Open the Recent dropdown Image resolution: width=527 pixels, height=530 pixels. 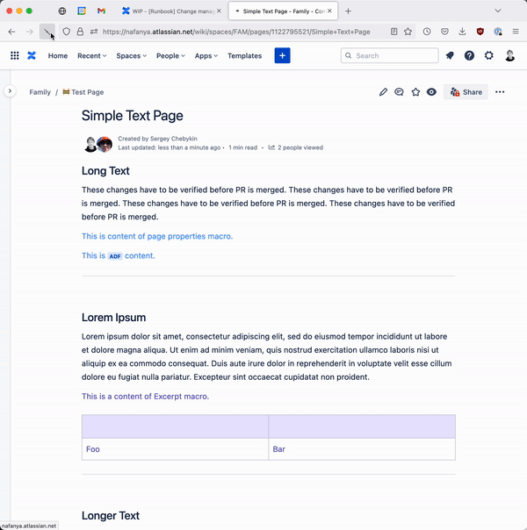(91, 56)
